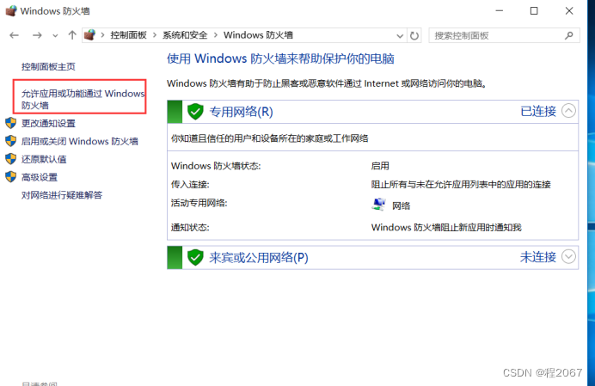This screenshot has height=386, width=595.
Task: Click the 专用网络(R) heading
Action: pos(241,112)
